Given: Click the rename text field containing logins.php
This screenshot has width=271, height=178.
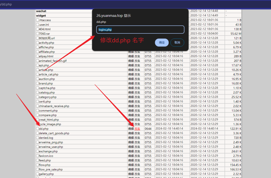Looking at the screenshot, I should (140, 30).
